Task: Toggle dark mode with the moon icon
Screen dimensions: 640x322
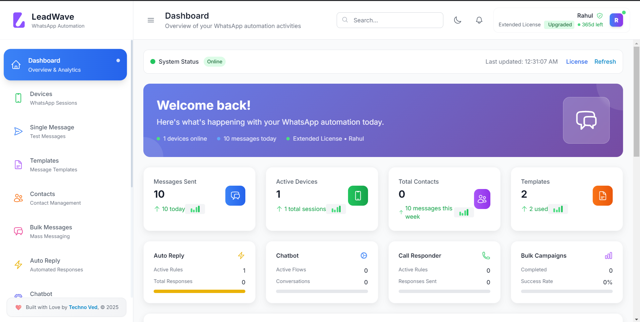Action: (458, 20)
